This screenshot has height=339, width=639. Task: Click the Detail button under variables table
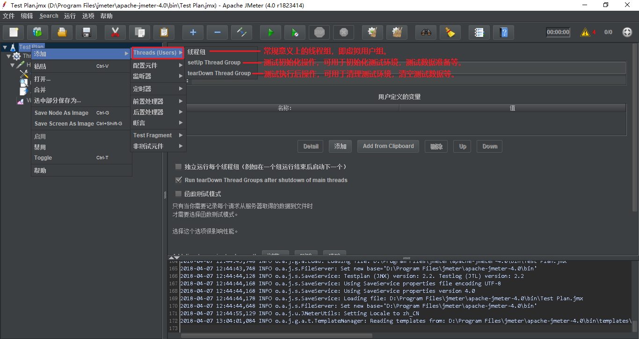click(311, 146)
